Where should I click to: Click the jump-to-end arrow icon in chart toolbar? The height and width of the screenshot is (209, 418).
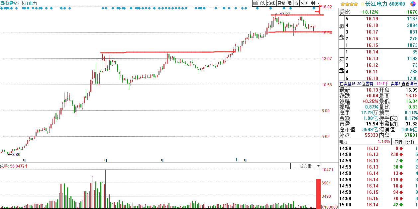tap(313, 3)
